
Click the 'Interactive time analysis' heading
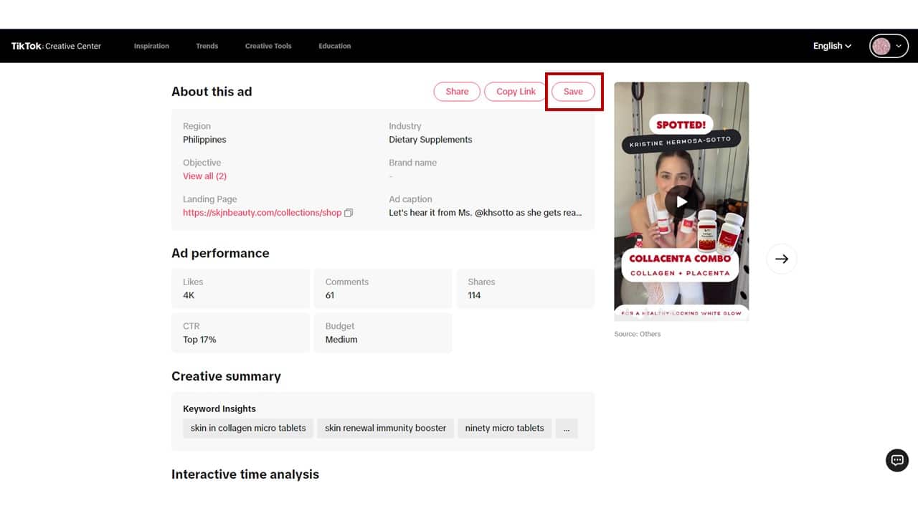tap(245, 474)
